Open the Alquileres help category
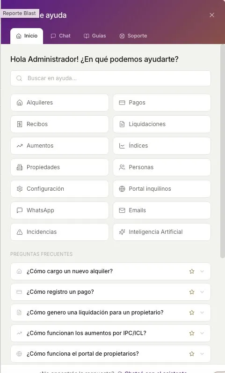 (x=59, y=103)
